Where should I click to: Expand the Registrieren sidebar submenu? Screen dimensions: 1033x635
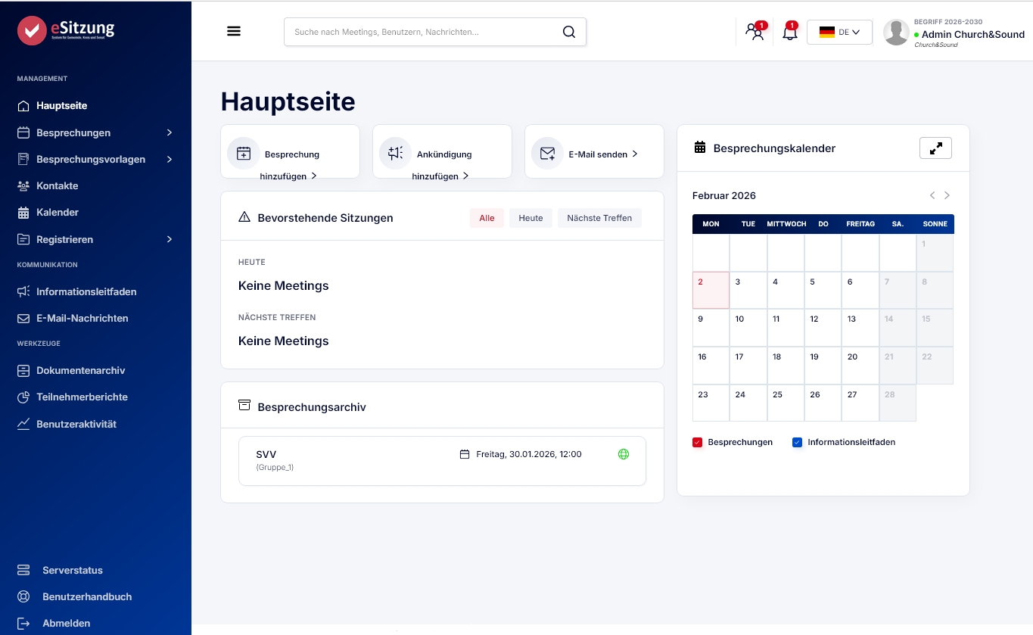pos(170,239)
